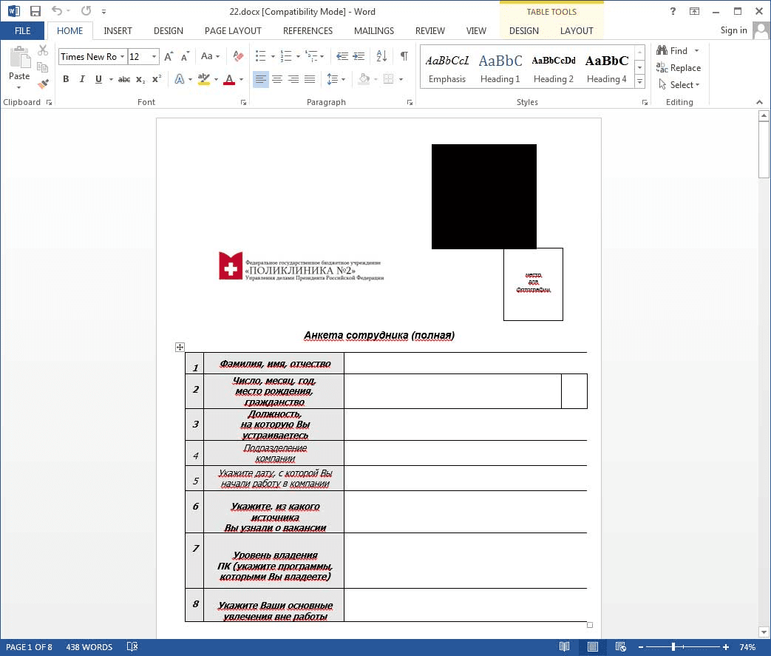Click the Save icon in Quick Access Toolbar
The height and width of the screenshot is (656, 771).
point(35,11)
